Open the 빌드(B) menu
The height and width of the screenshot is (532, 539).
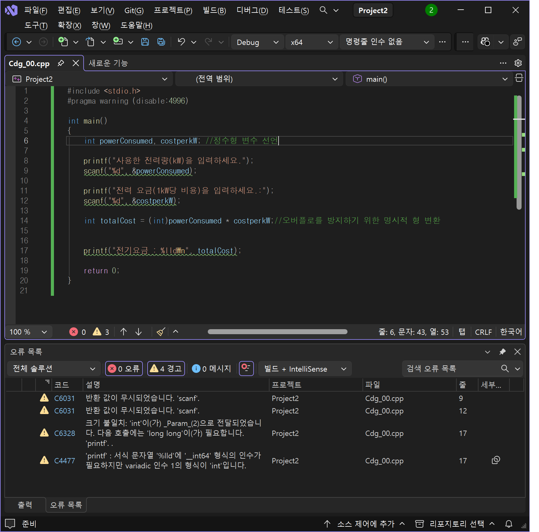pos(214,11)
